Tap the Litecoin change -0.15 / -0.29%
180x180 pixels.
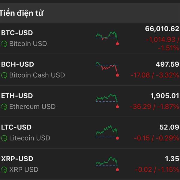tap(156, 138)
